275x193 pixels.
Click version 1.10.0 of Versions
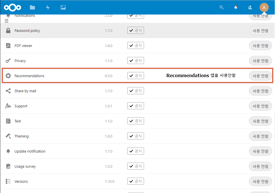click(110, 181)
